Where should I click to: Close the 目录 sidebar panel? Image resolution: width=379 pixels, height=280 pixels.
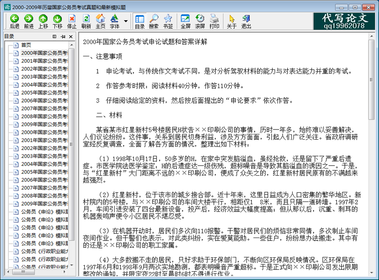tap(70, 37)
